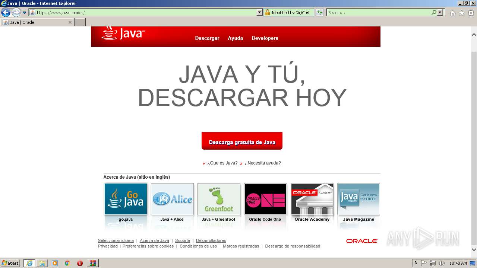Screen dimensions: 477x268
Task: Show hidden tray icons arrow
Action: point(416,263)
